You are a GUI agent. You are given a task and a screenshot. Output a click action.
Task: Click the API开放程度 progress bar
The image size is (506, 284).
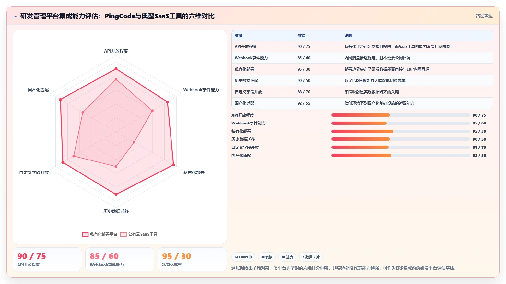[x=400, y=115]
